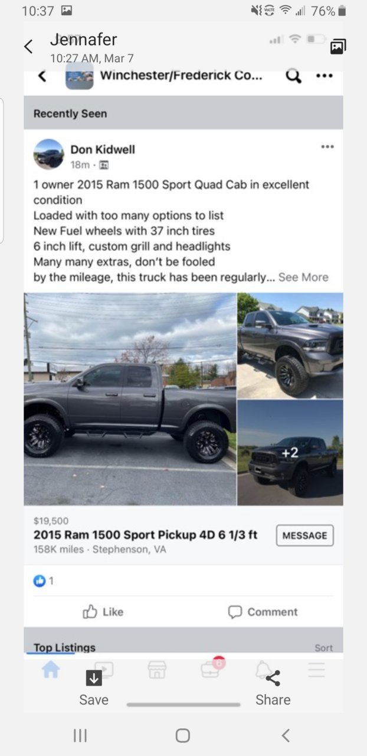Open the blue like reaction count

(44, 580)
